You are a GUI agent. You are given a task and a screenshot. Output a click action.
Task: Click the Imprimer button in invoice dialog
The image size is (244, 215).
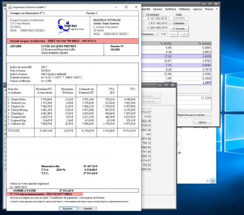[x=68, y=208]
